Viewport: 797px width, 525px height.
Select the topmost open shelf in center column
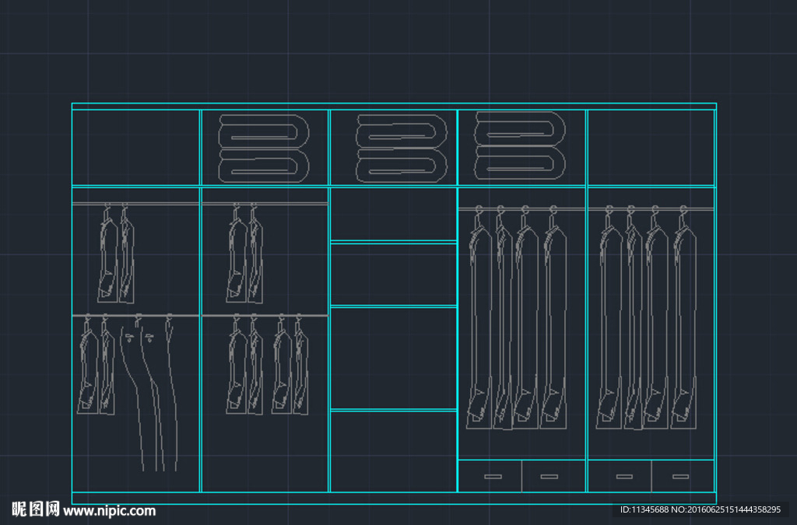tap(393, 215)
